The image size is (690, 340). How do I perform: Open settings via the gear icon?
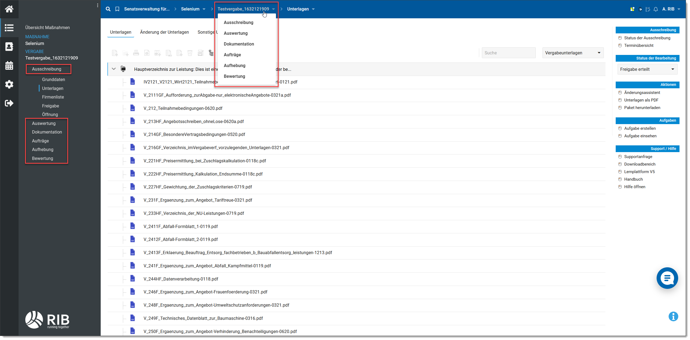[x=9, y=84]
